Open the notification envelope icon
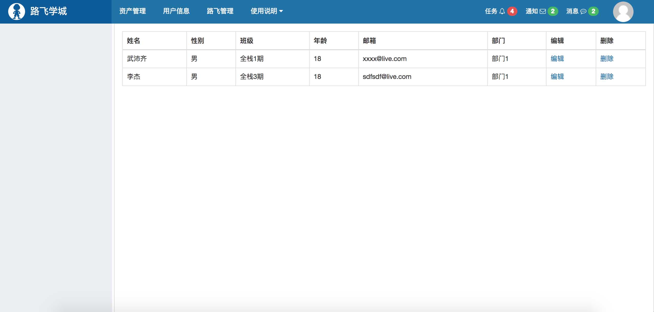The height and width of the screenshot is (312, 654). (543, 11)
